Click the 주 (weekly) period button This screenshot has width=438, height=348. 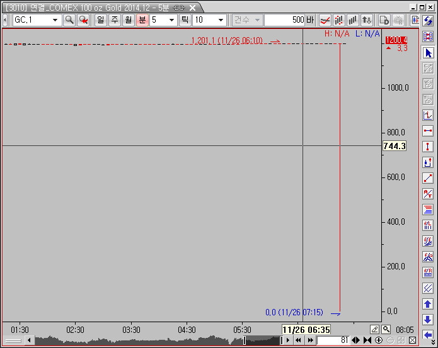pyautogui.click(x=114, y=20)
